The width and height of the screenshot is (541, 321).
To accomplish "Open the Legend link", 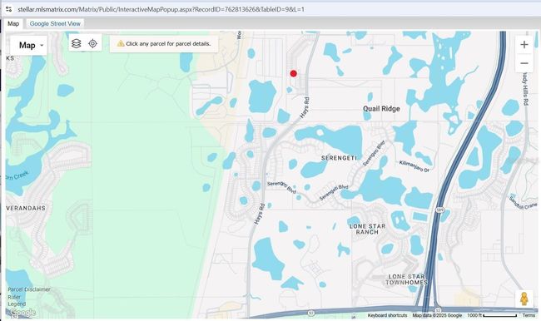I will point(17,304).
